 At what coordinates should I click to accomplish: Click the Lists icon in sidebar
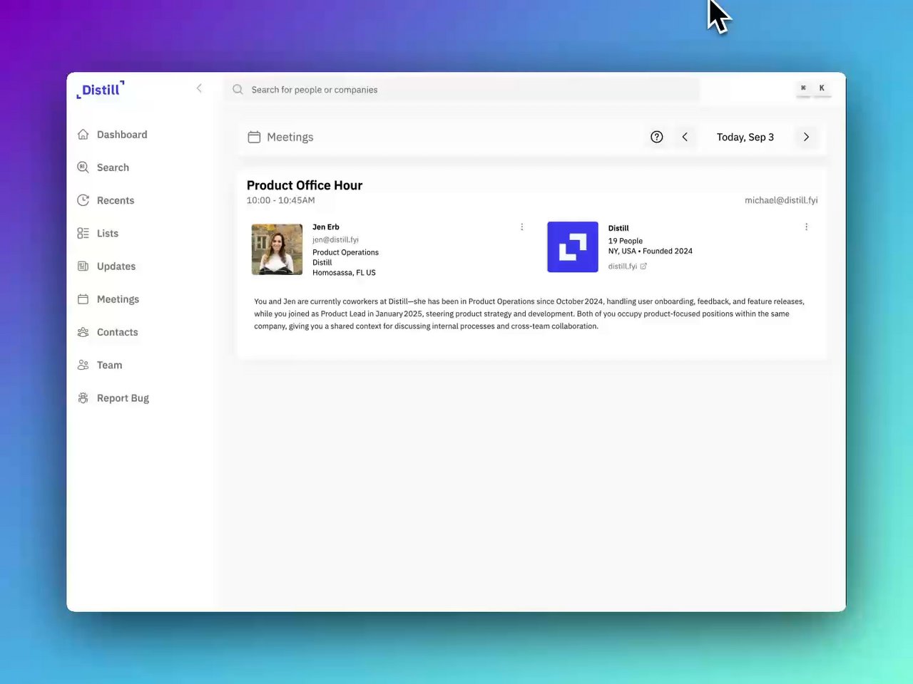coord(83,233)
